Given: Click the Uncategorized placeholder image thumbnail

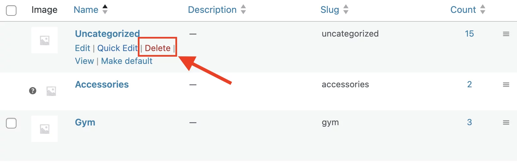Looking at the screenshot, I should (x=45, y=40).
